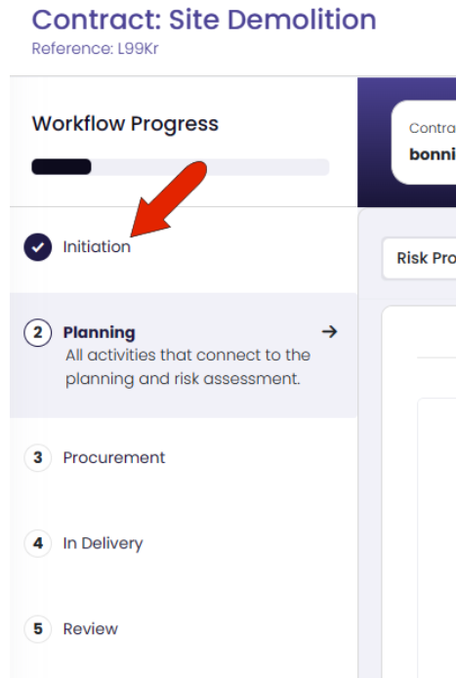Go to the Procurement stage

[114, 457]
